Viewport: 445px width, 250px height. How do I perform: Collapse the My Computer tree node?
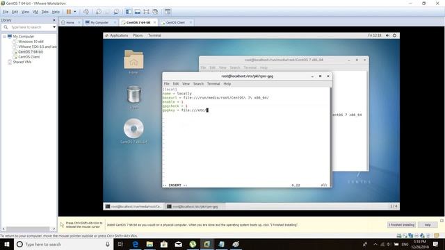point(5,37)
